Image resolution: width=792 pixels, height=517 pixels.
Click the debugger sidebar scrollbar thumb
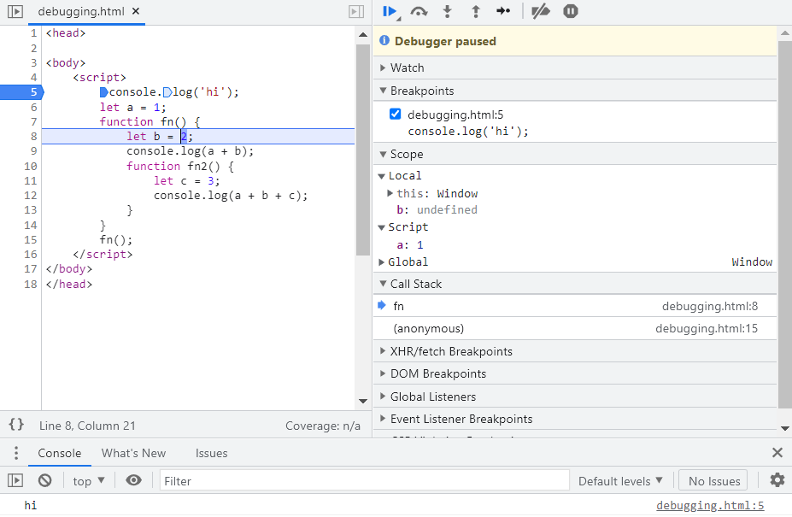coord(784,225)
